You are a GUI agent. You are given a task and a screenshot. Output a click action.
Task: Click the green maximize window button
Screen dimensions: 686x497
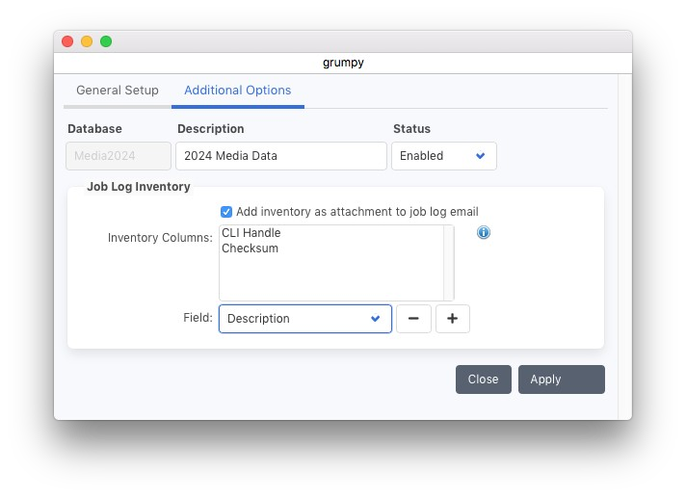tap(106, 41)
